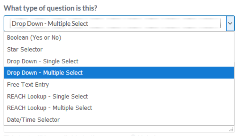Click the resize grip at the list's corner
Viewport: 240px width, 140px height.
(x=231, y=130)
